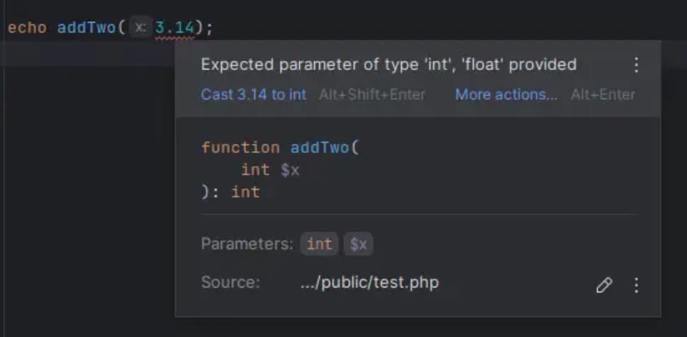This screenshot has width=687, height=337.
Task: Click the '$x' badge next to Parameters
Action: [x=359, y=244]
